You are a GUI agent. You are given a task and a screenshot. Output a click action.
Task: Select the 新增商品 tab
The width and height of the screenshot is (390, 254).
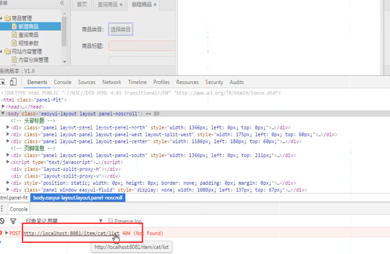tap(142, 5)
